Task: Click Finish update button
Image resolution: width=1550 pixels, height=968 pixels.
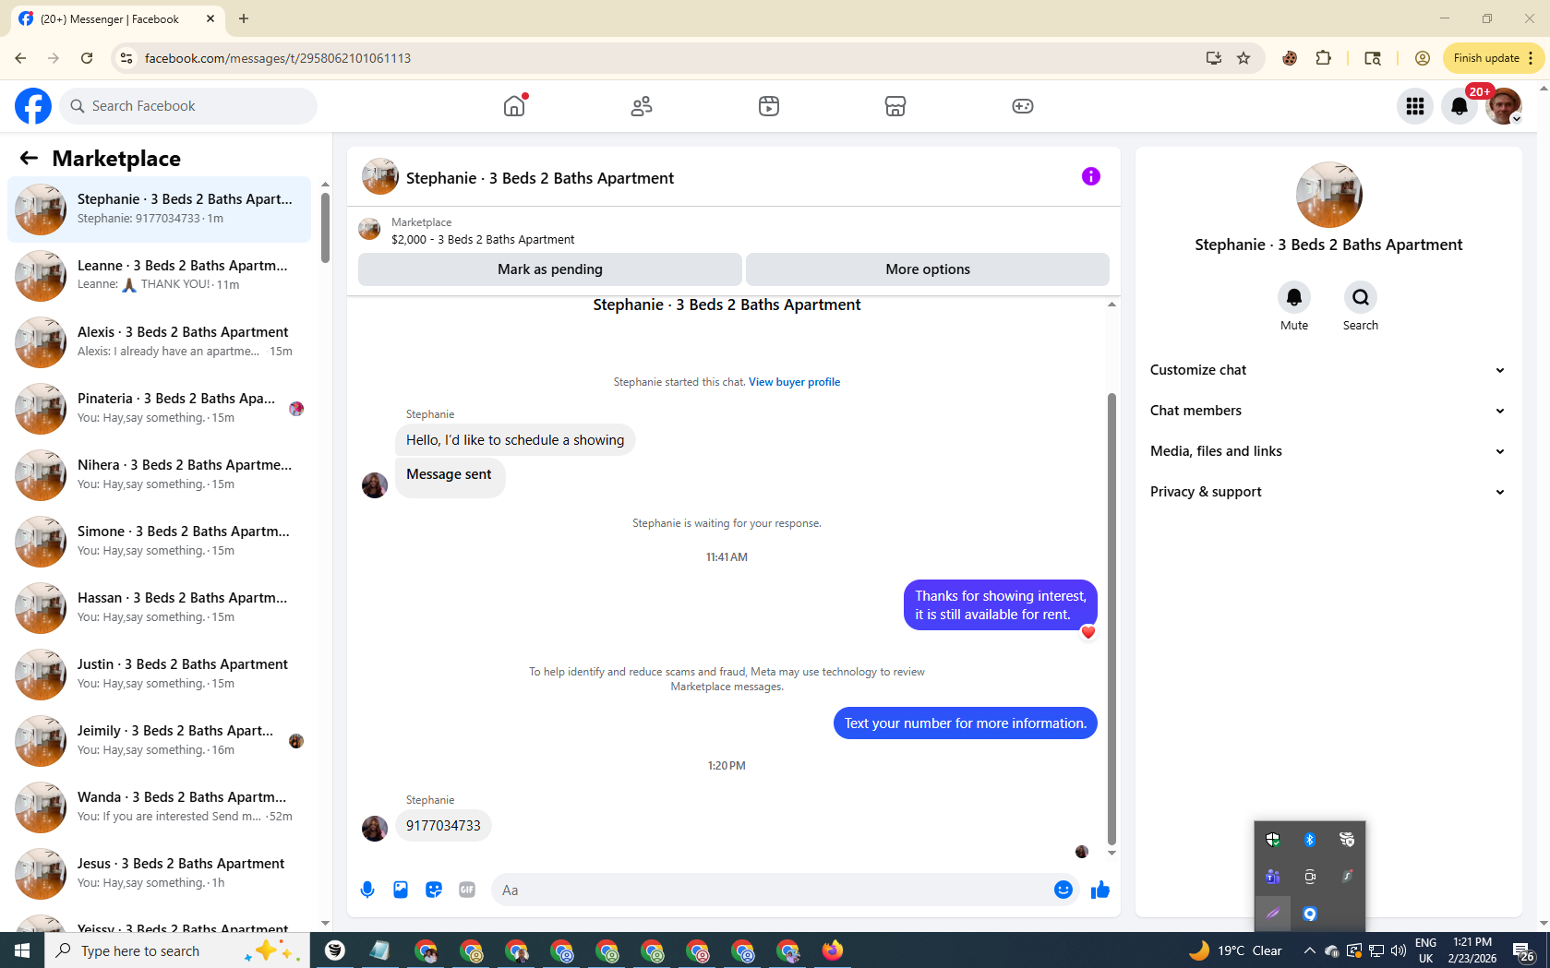Action: pyautogui.click(x=1493, y=58)
